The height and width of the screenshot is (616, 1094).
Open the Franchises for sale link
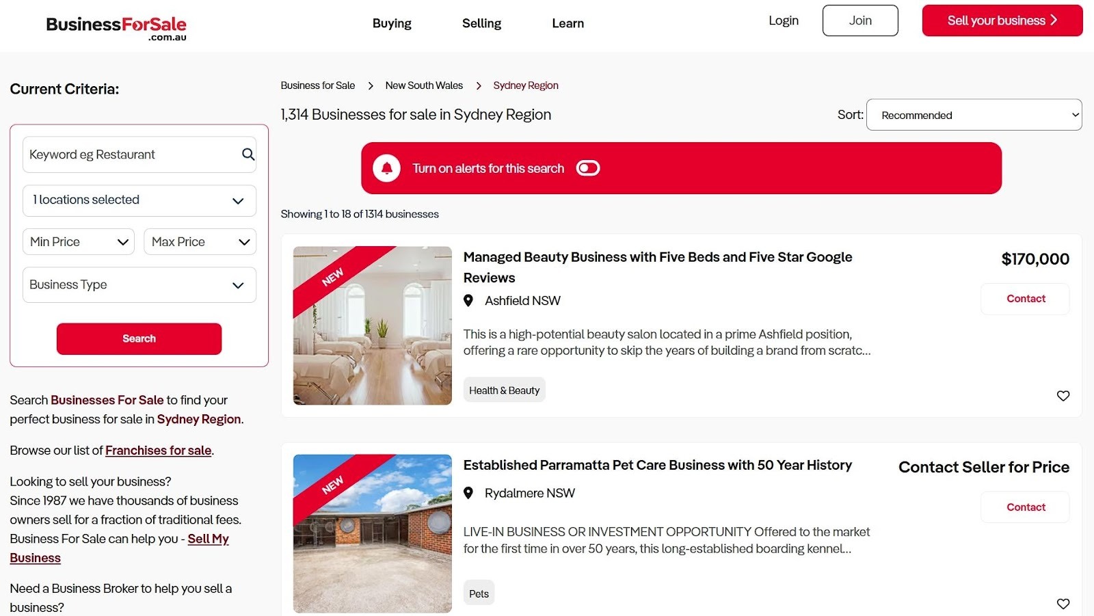point(157,450)
